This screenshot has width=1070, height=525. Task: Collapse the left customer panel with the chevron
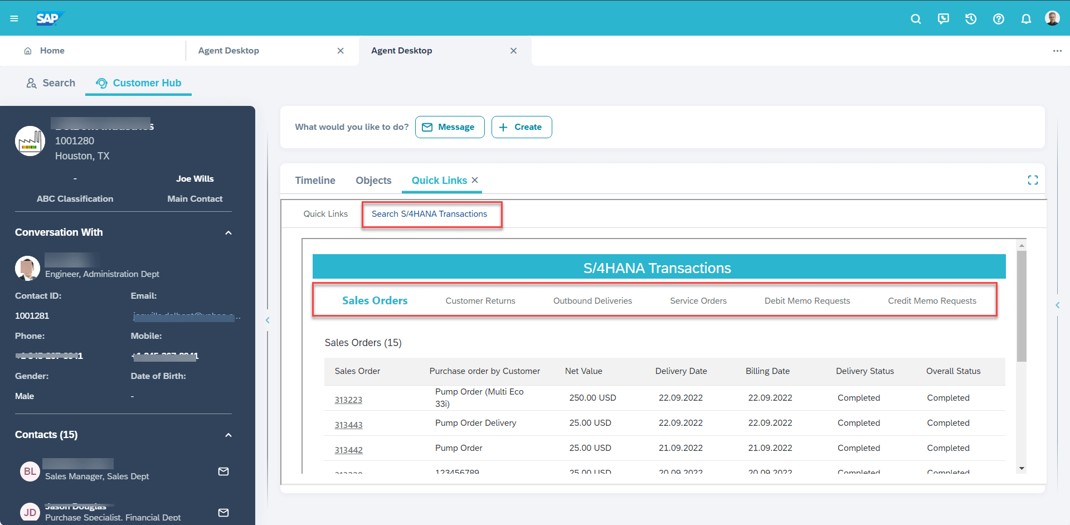tap(267, 320)
